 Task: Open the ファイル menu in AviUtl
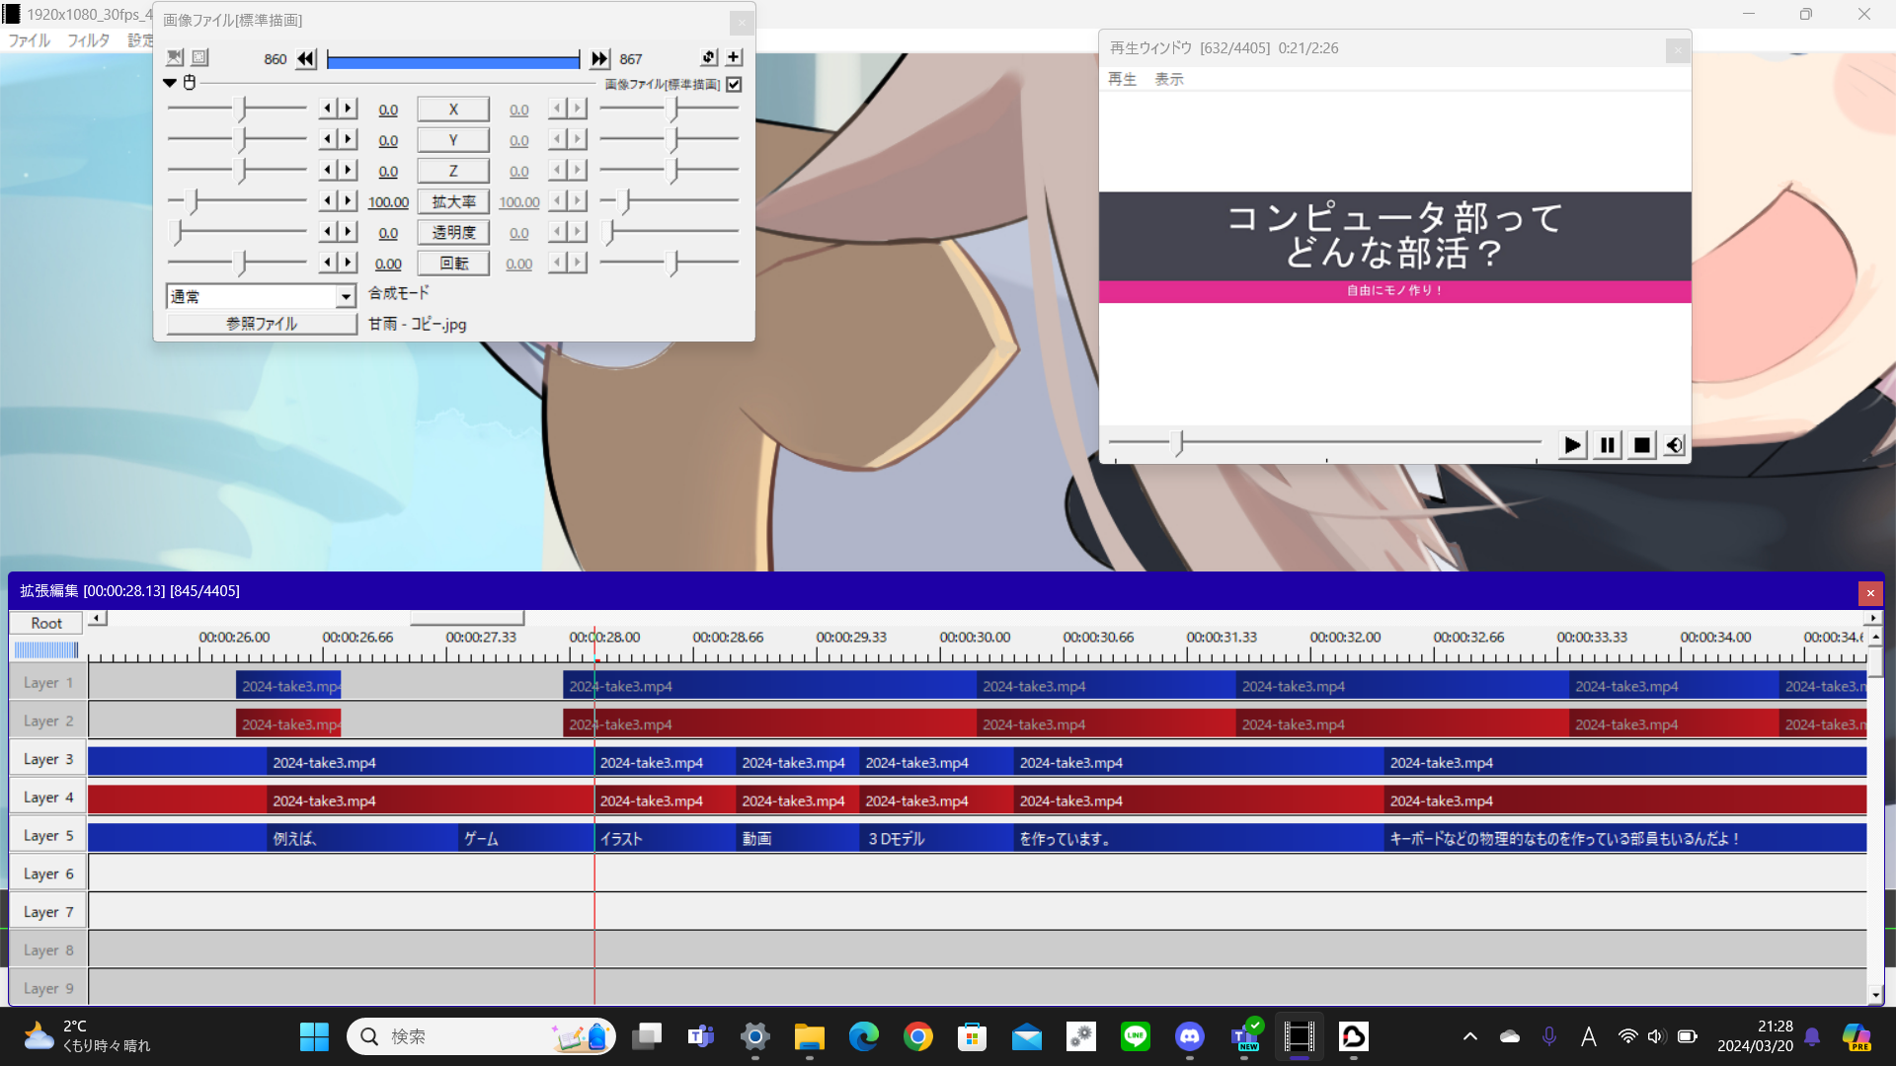[30, 40]
